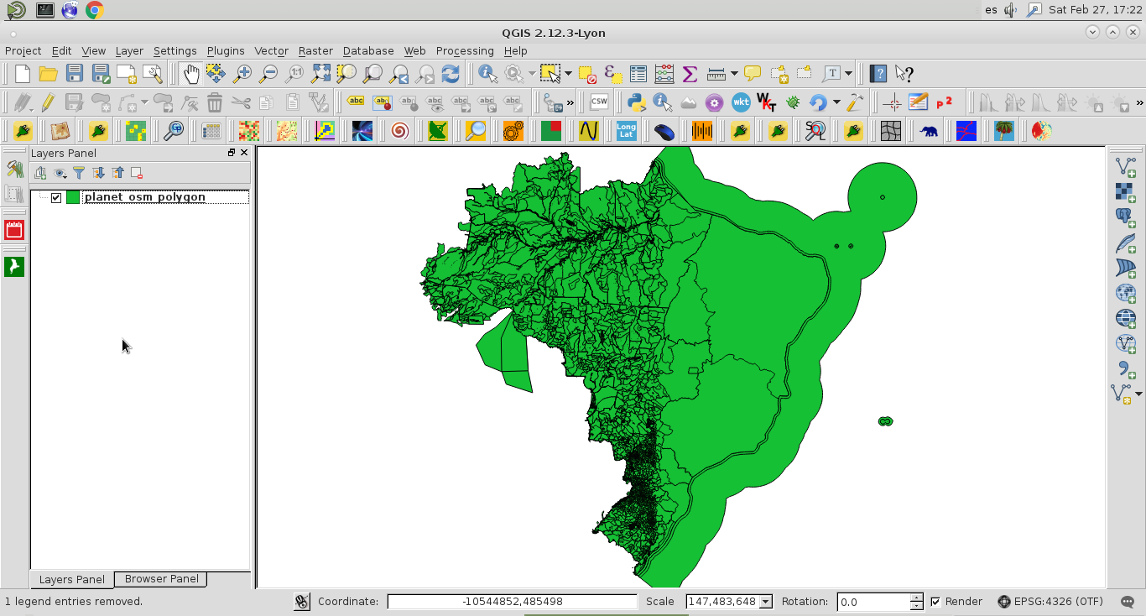Float the Layers Panel with undock button

(232, 153)
